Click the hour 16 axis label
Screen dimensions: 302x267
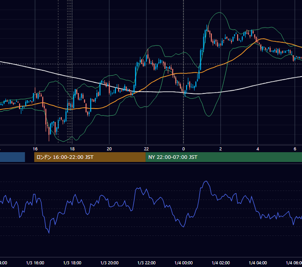point(35,149)
